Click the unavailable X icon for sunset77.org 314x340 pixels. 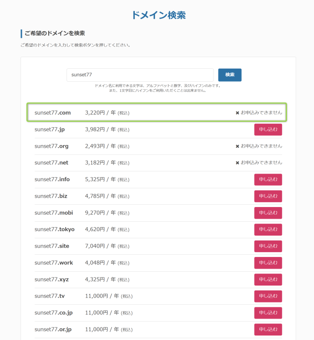(238, 146)
